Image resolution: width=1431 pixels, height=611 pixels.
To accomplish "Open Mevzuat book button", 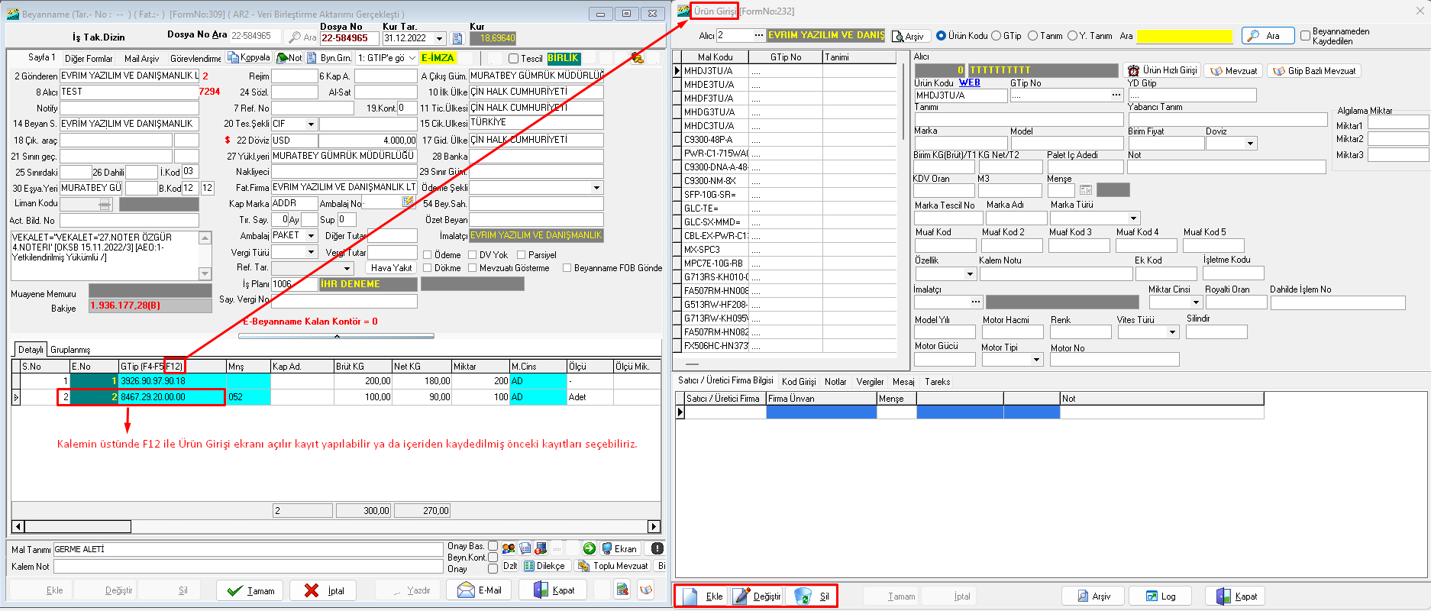I will 1234,71.
